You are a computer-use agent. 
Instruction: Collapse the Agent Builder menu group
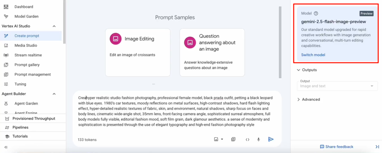click(x=54, y=94)
